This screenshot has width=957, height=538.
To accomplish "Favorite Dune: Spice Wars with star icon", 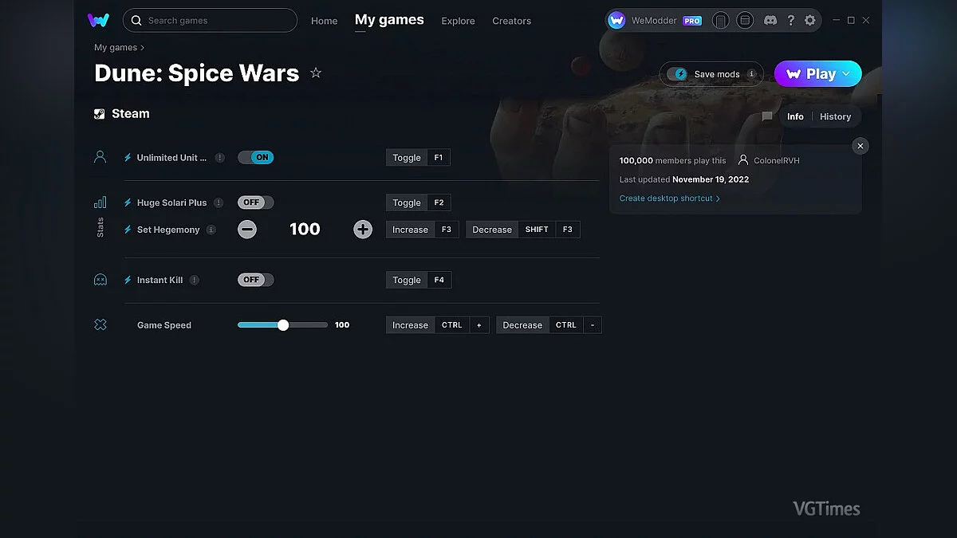I will [316, 73].
